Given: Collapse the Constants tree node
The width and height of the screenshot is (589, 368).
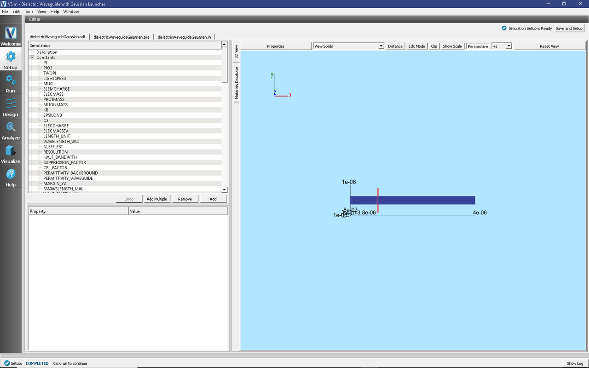Looking at the screenshot, I should pyautogui.click(x=32, y=57).
